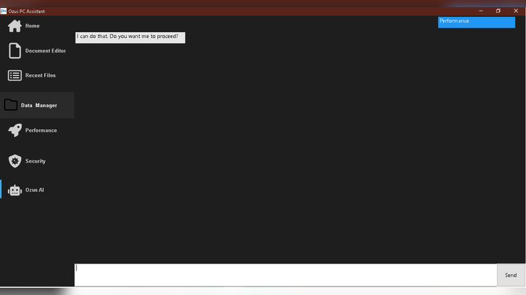Go to Recent Files text label
Viewport: 526px width, 295px height.
40,75
